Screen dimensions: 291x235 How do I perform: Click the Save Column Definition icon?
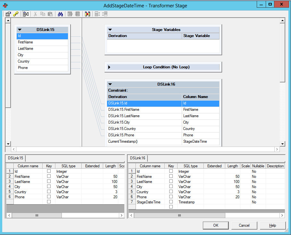tap(78, 14)
